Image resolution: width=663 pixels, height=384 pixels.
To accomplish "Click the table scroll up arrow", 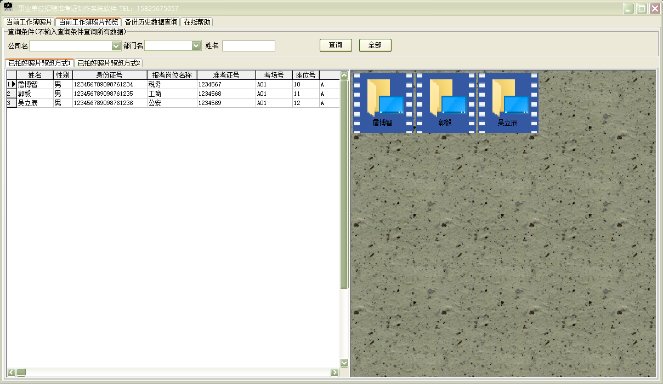I will tap(344, 75).
